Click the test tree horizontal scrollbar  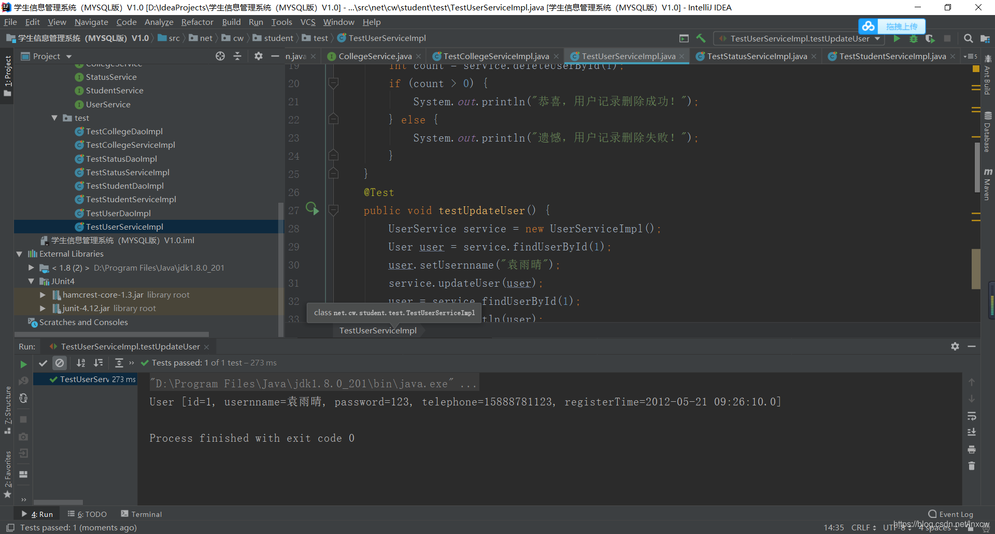[x=58, y=502]
